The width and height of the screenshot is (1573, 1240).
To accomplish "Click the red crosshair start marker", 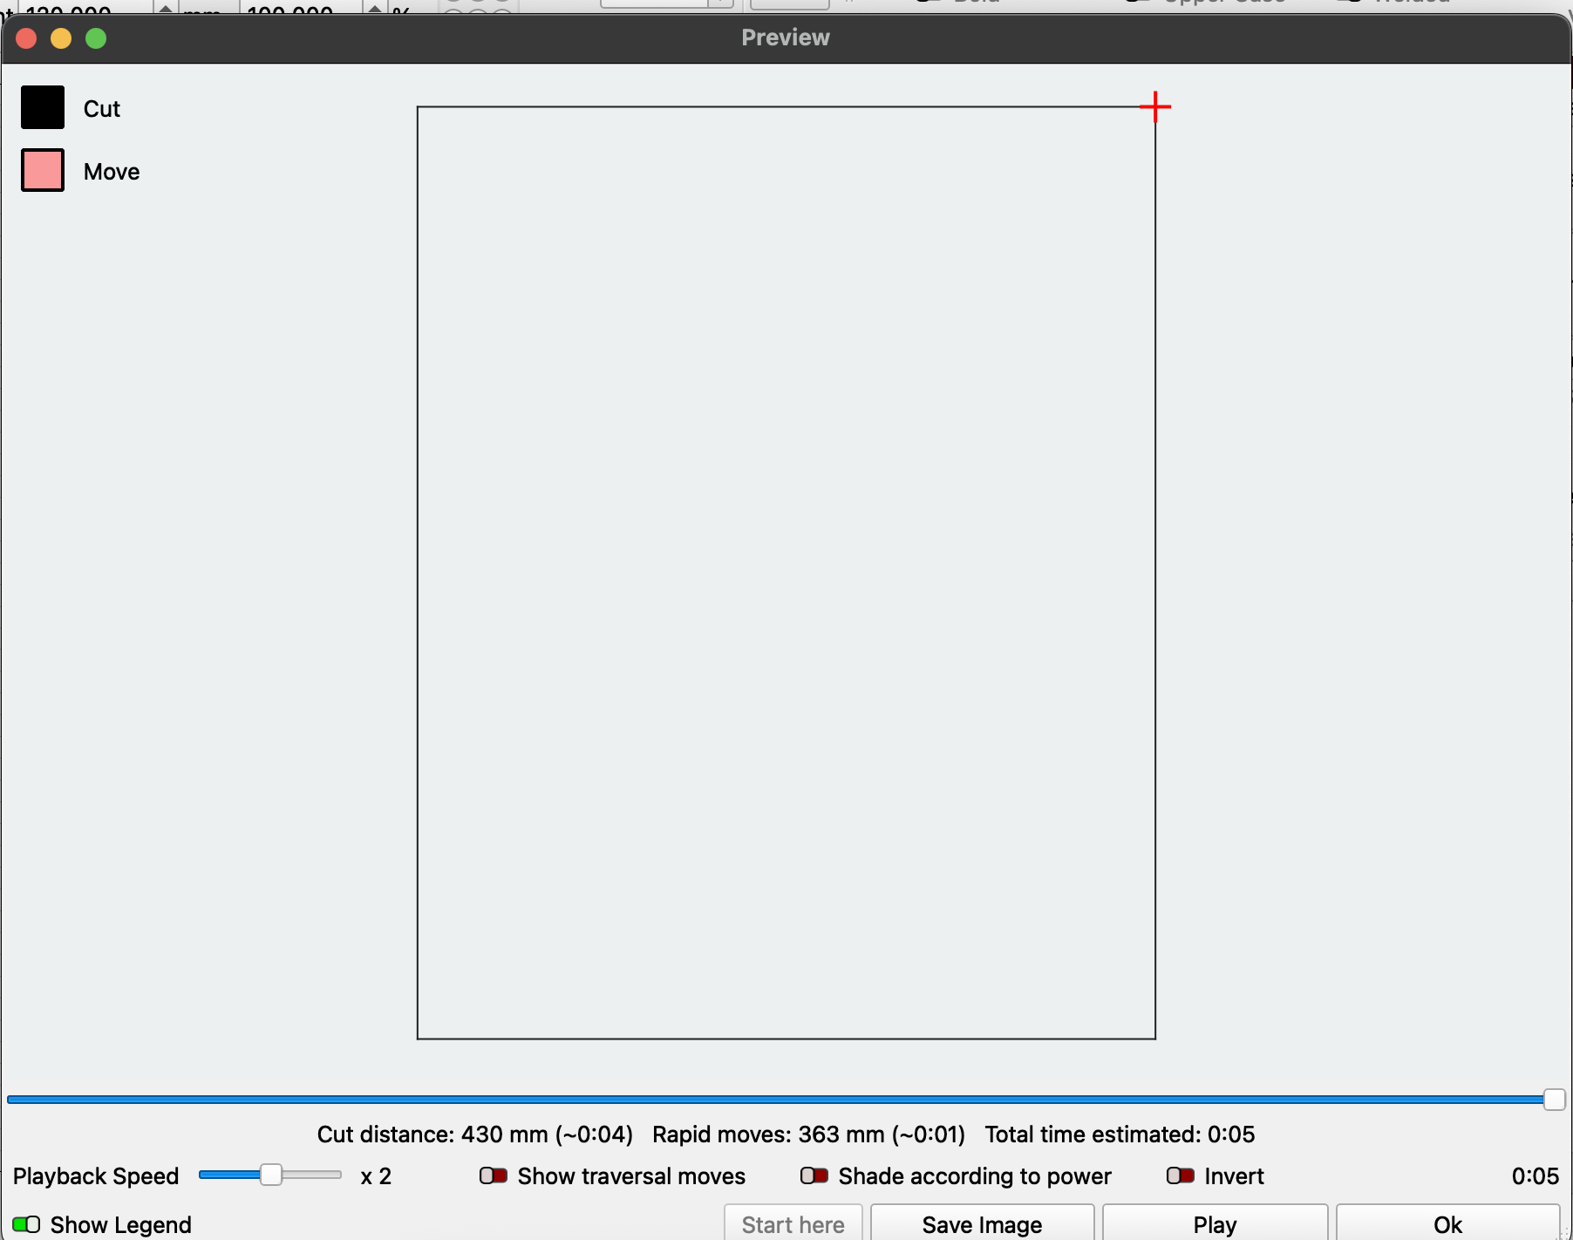I will pos(1155,106).
